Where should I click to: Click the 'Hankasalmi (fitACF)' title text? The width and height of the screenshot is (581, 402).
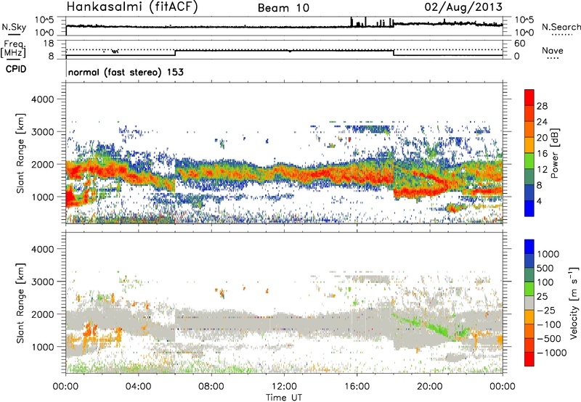[132, 7]
